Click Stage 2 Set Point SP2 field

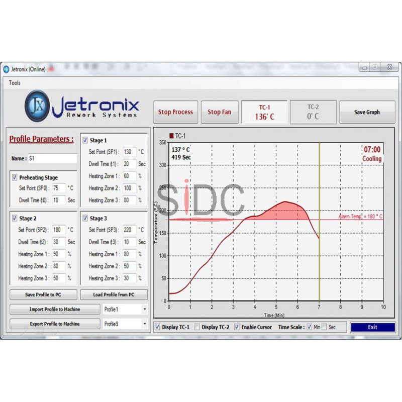pyautogui.click(x=59, y=230)
